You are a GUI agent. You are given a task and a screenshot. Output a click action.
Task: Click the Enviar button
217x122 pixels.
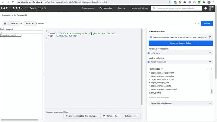point(207,23)
